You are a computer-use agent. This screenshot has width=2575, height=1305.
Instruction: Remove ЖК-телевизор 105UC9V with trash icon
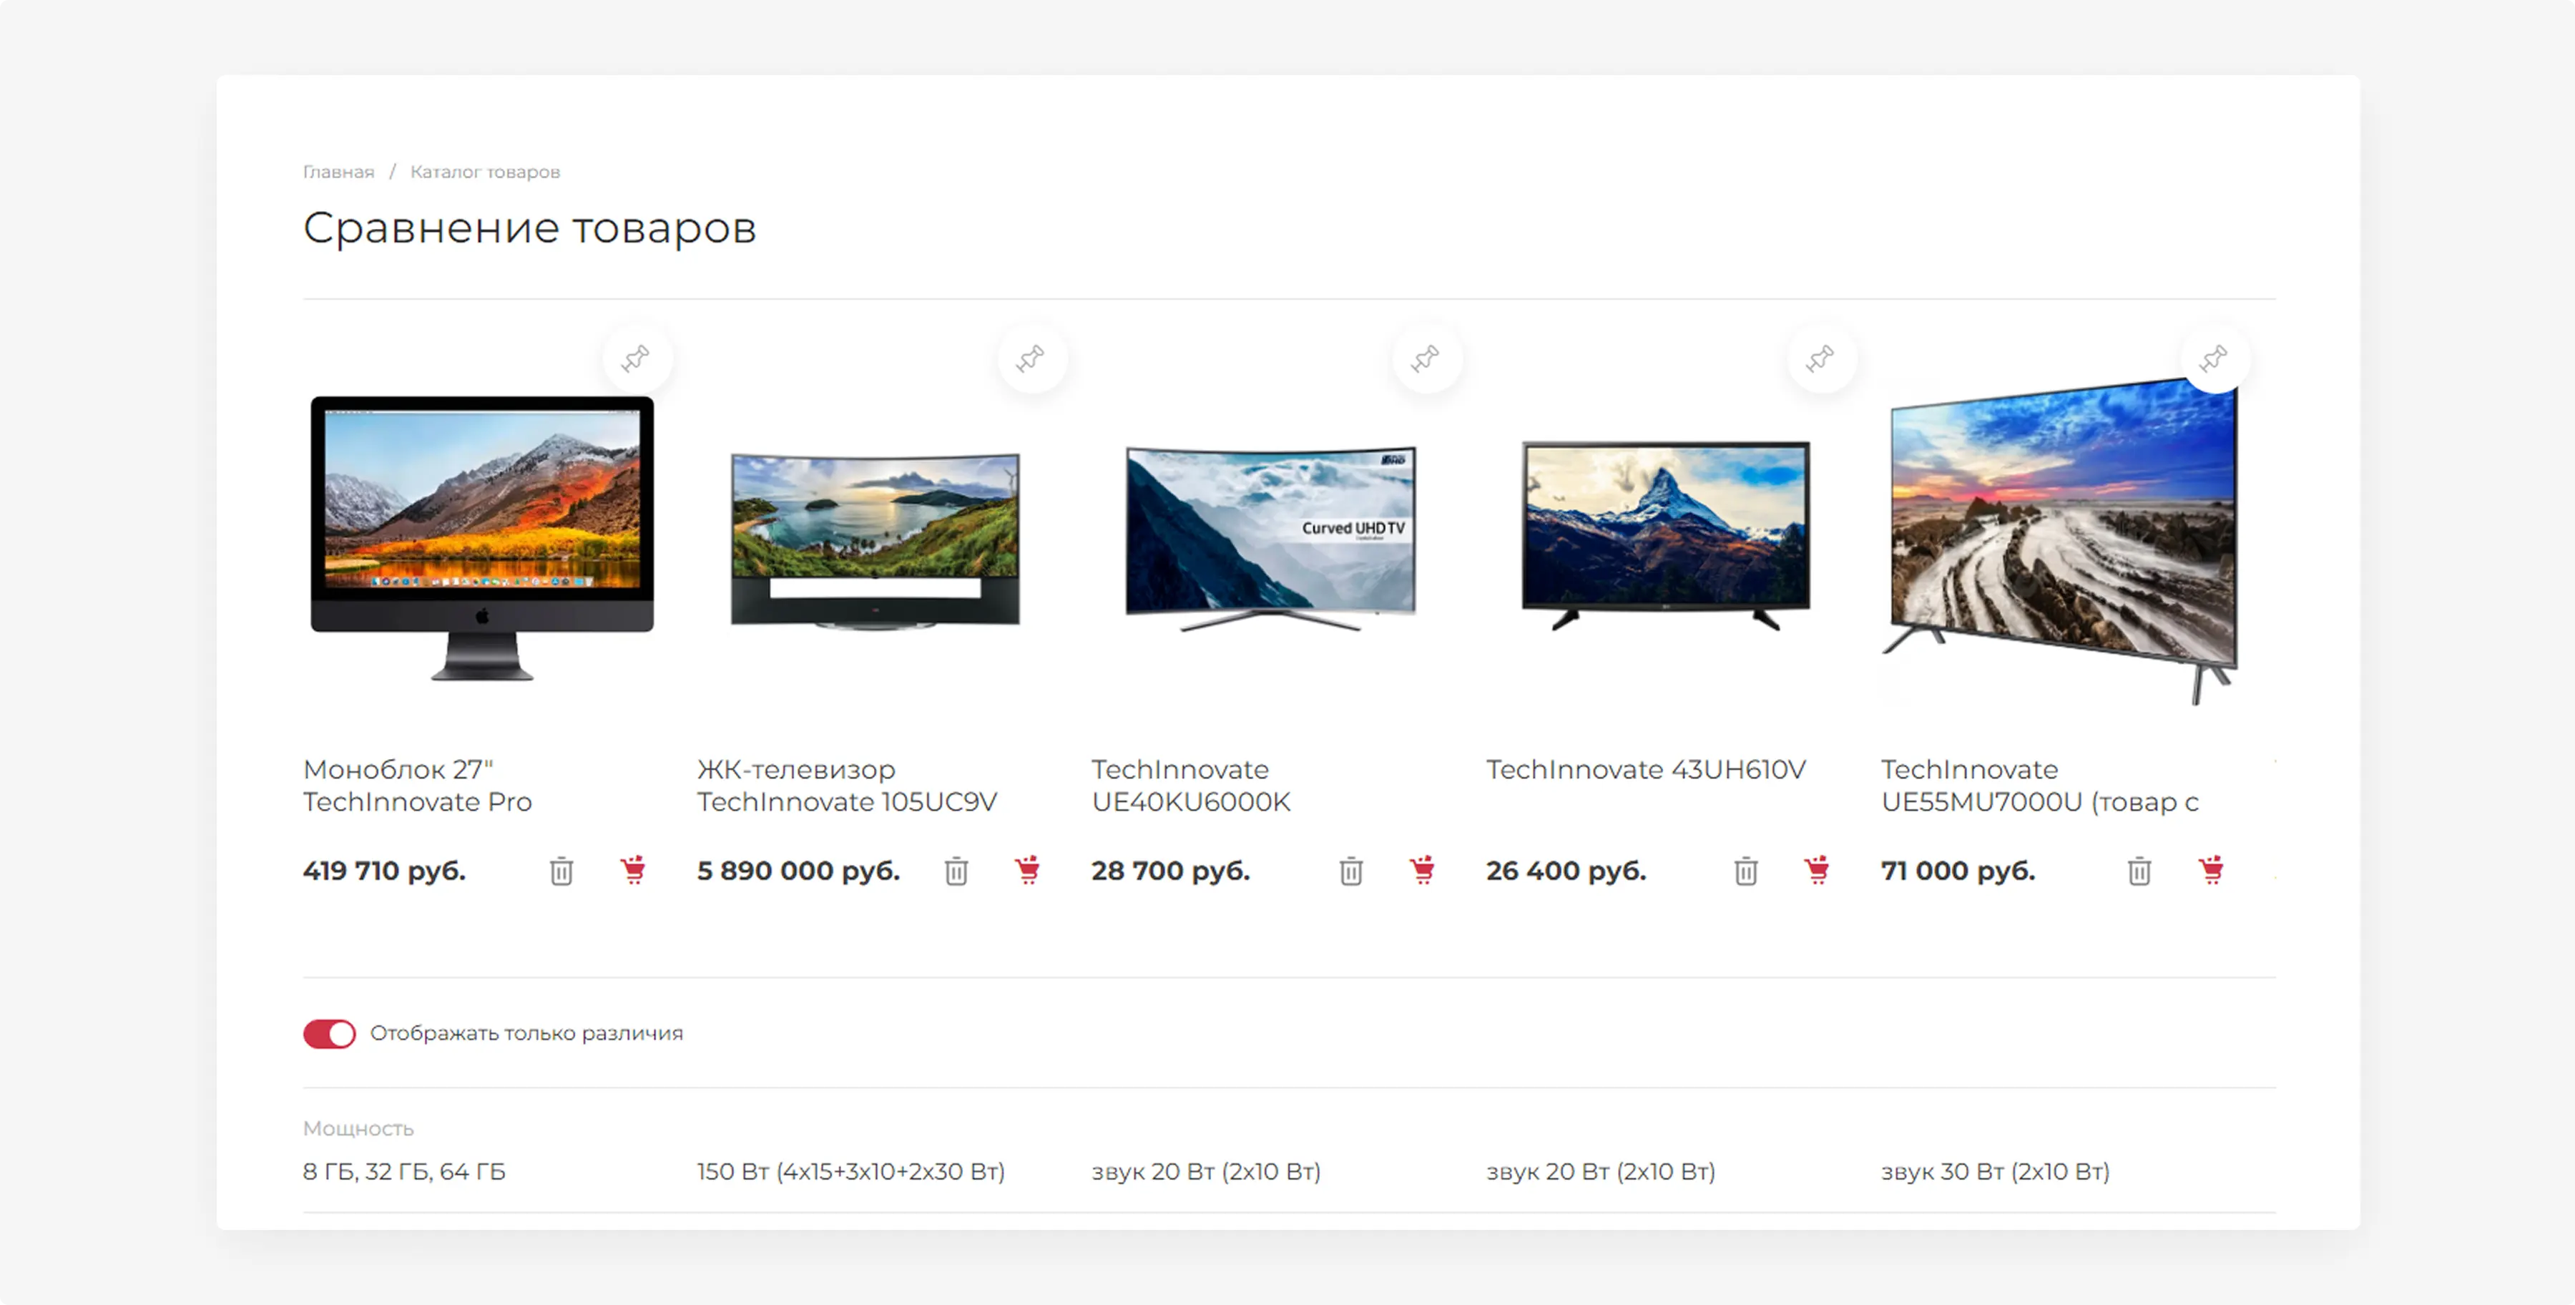click(x=956, y=871)
